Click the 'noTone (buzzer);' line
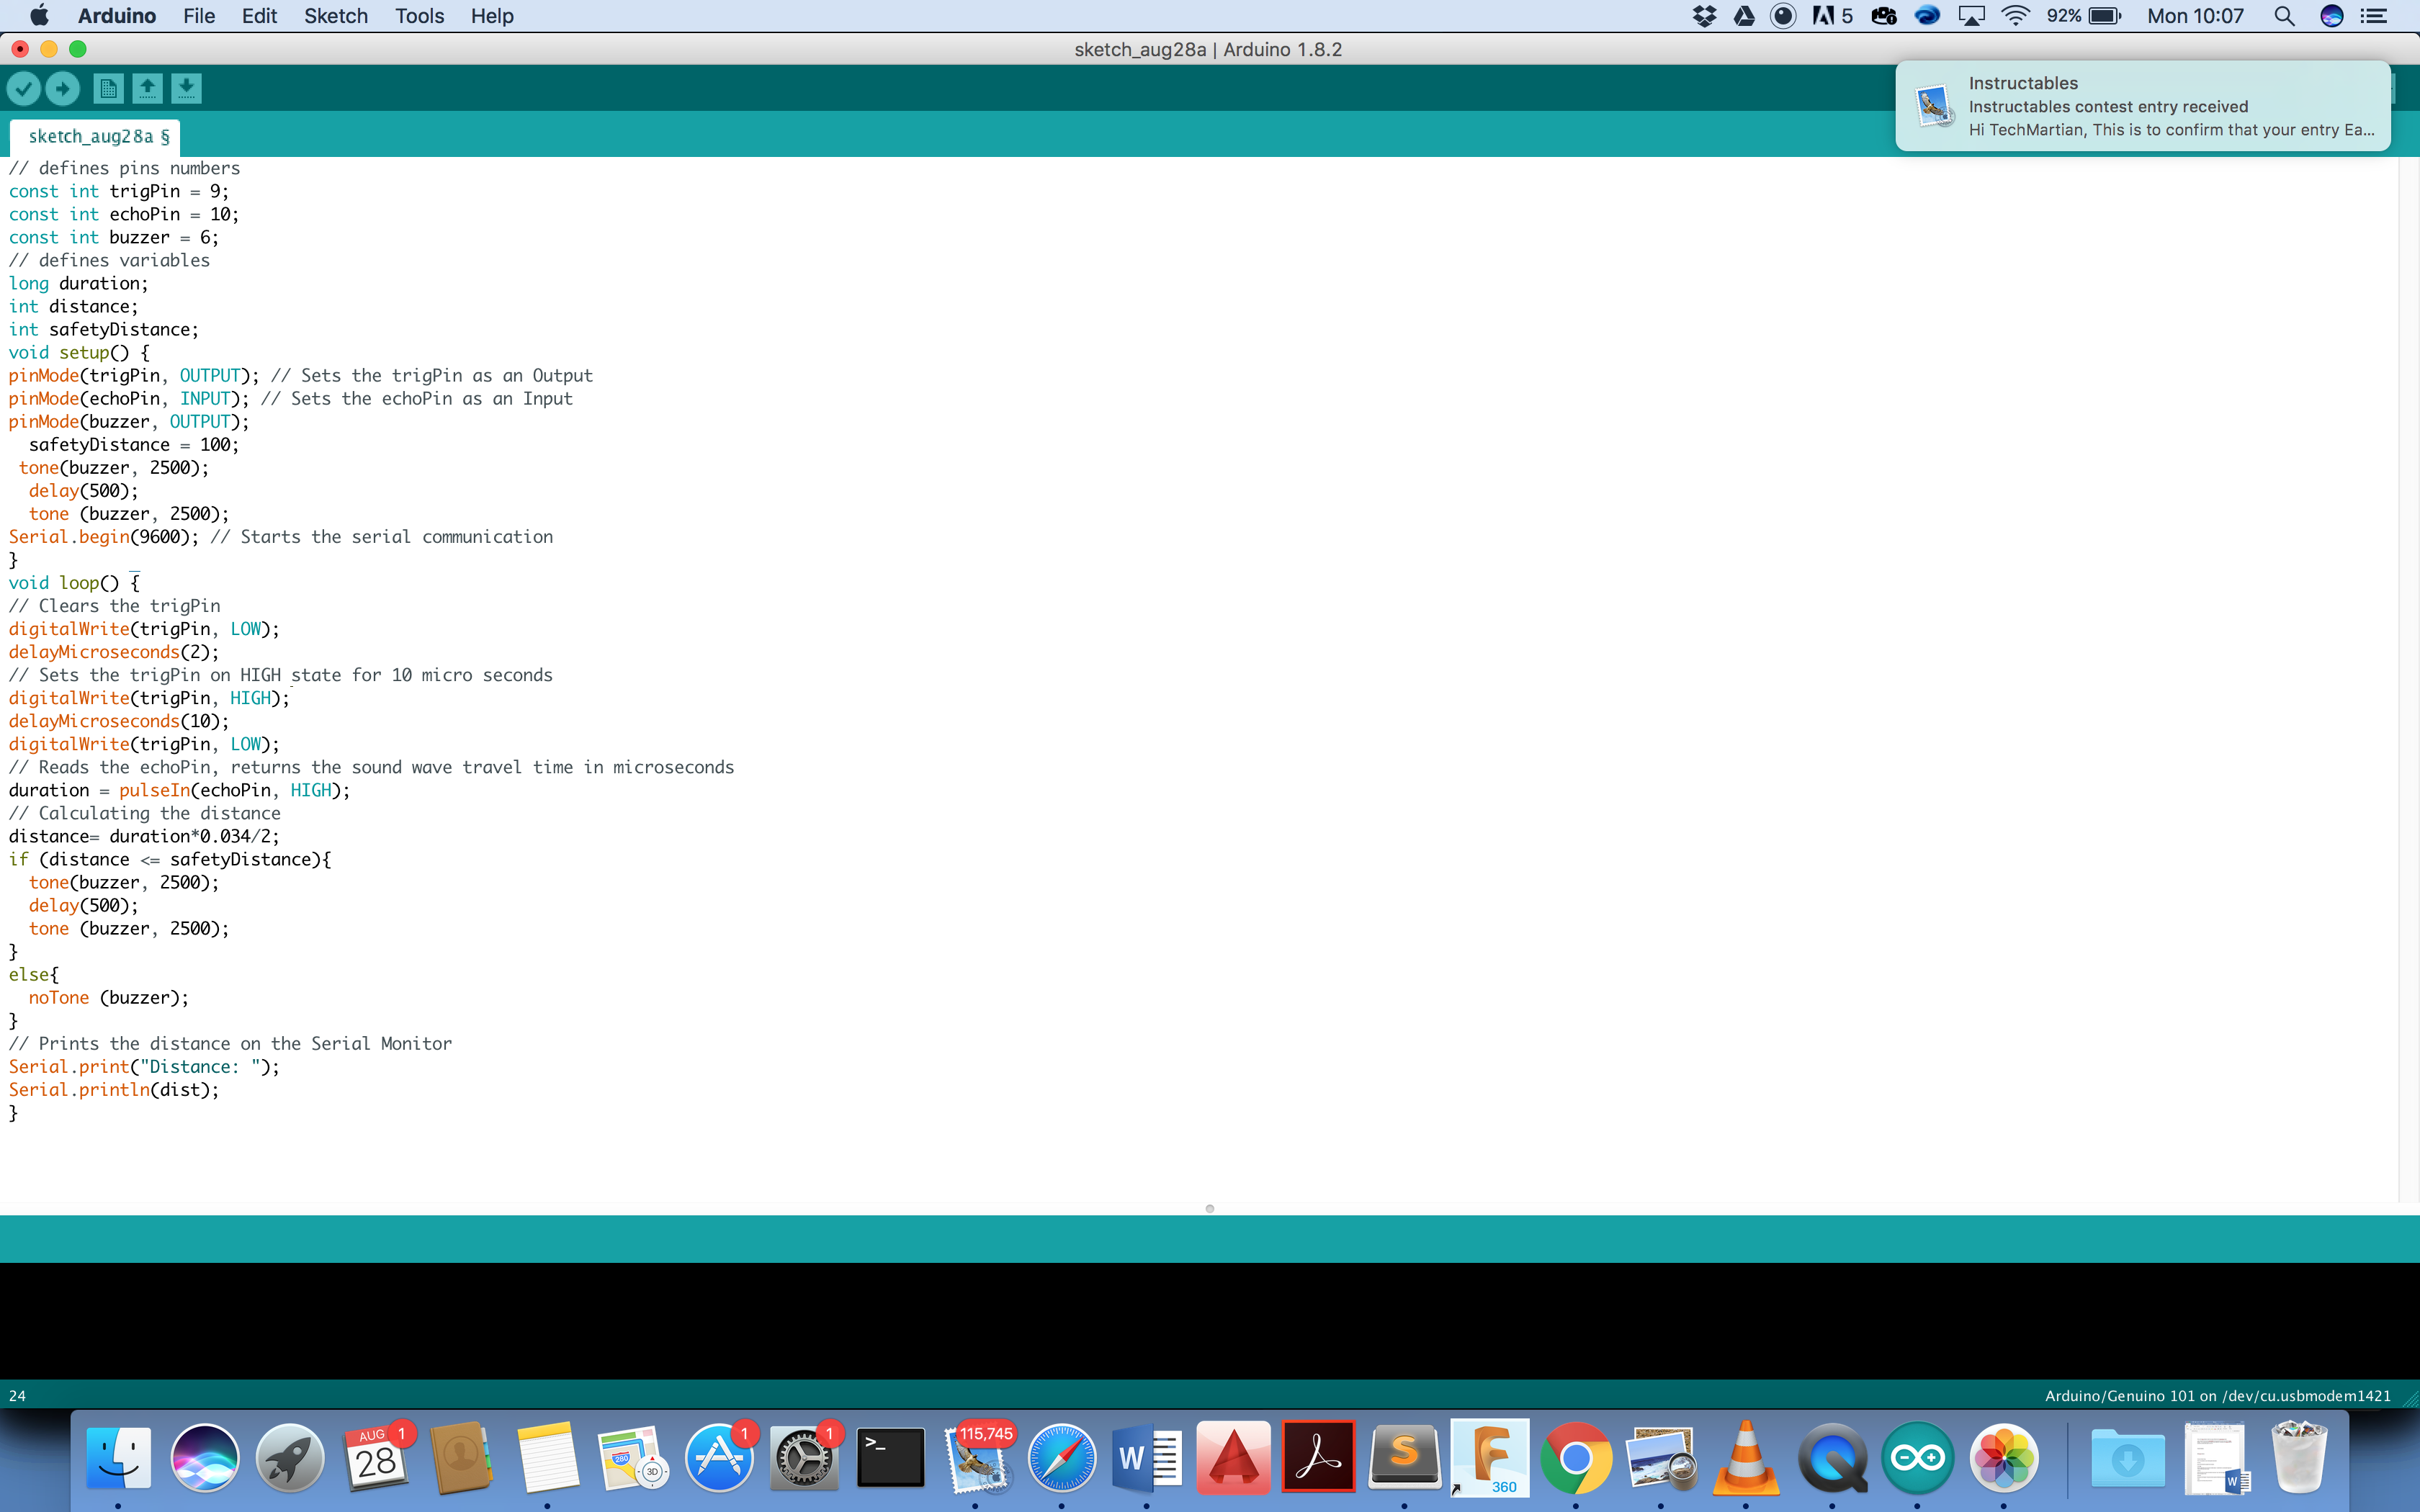 click(108, 997)
